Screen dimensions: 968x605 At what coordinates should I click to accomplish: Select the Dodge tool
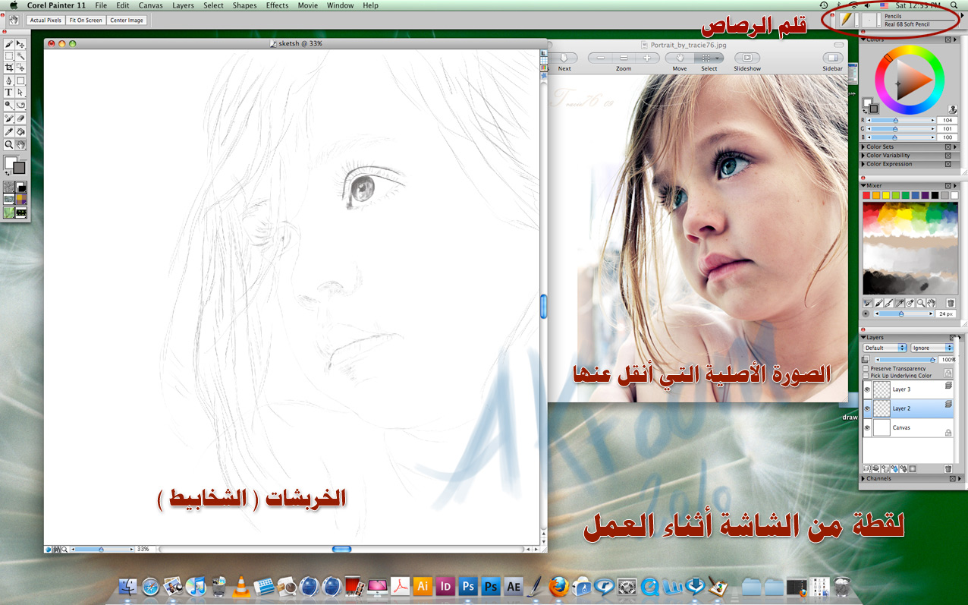coord(9,106)
